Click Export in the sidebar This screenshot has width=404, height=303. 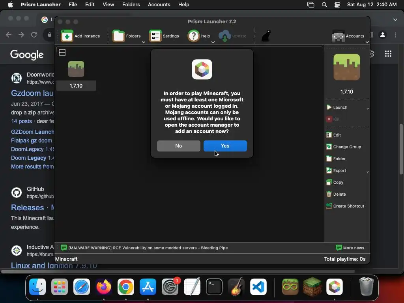[x=336, y=170]
